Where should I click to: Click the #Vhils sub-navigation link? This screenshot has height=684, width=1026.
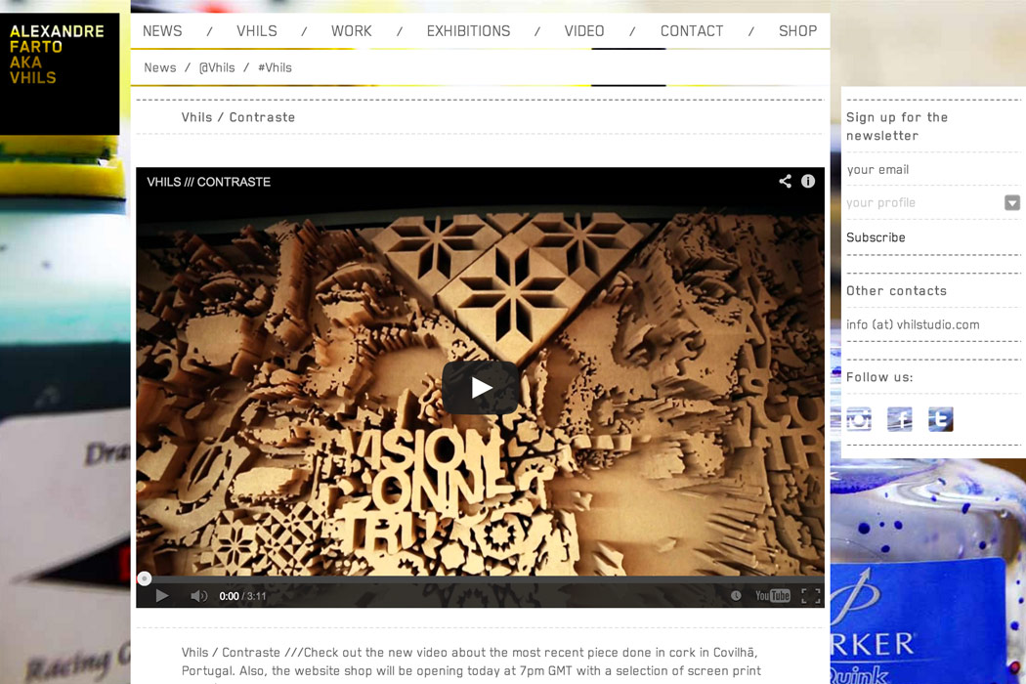click(275, 68)
